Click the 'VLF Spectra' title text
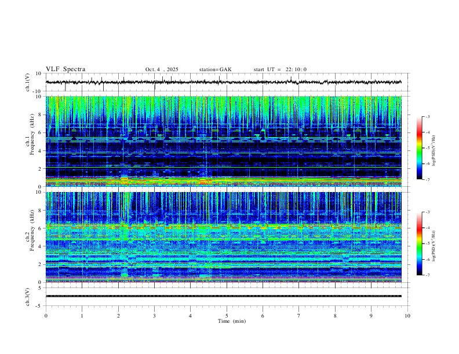 pos(65,69)
